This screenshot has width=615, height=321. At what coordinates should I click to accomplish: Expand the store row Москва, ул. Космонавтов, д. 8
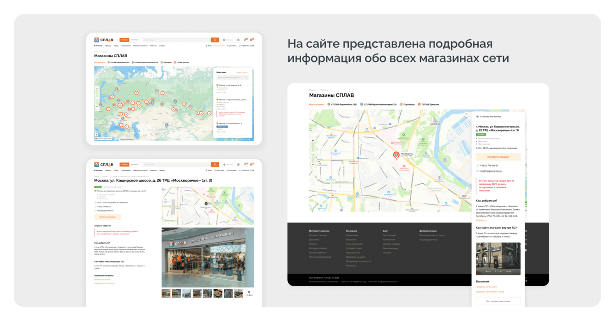coord(233,123)
